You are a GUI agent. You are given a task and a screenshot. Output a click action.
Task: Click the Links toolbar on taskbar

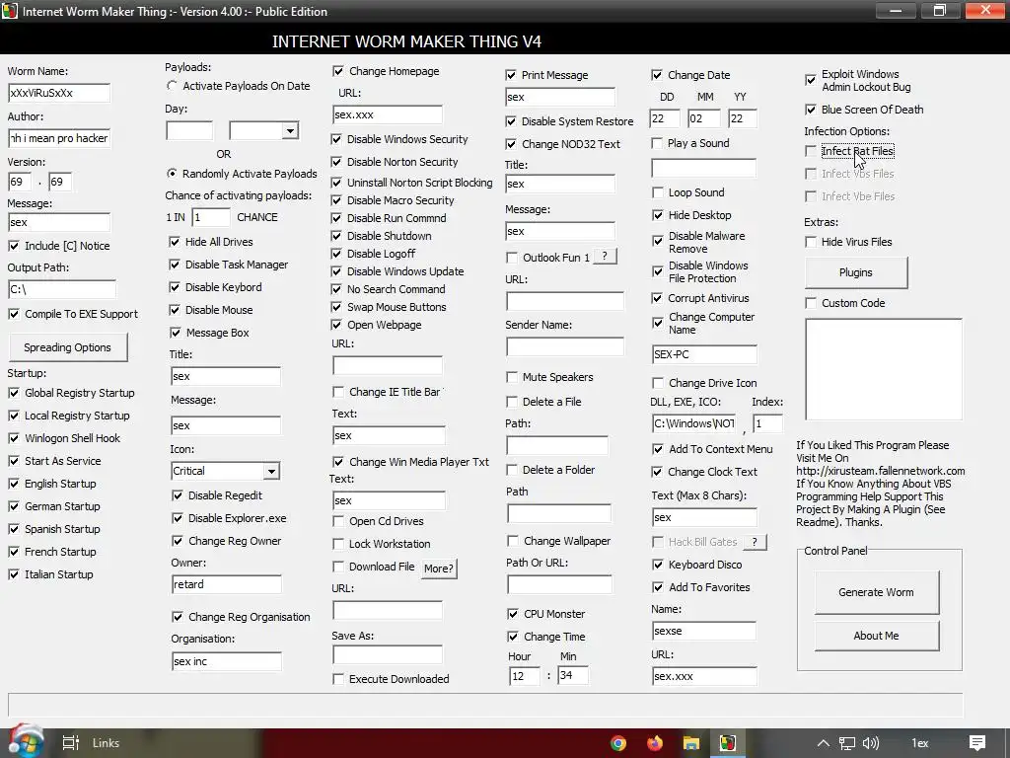click(x=106, y=743)
